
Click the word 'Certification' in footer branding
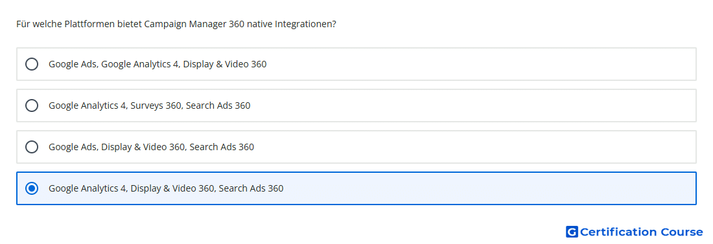coord(618,232)
